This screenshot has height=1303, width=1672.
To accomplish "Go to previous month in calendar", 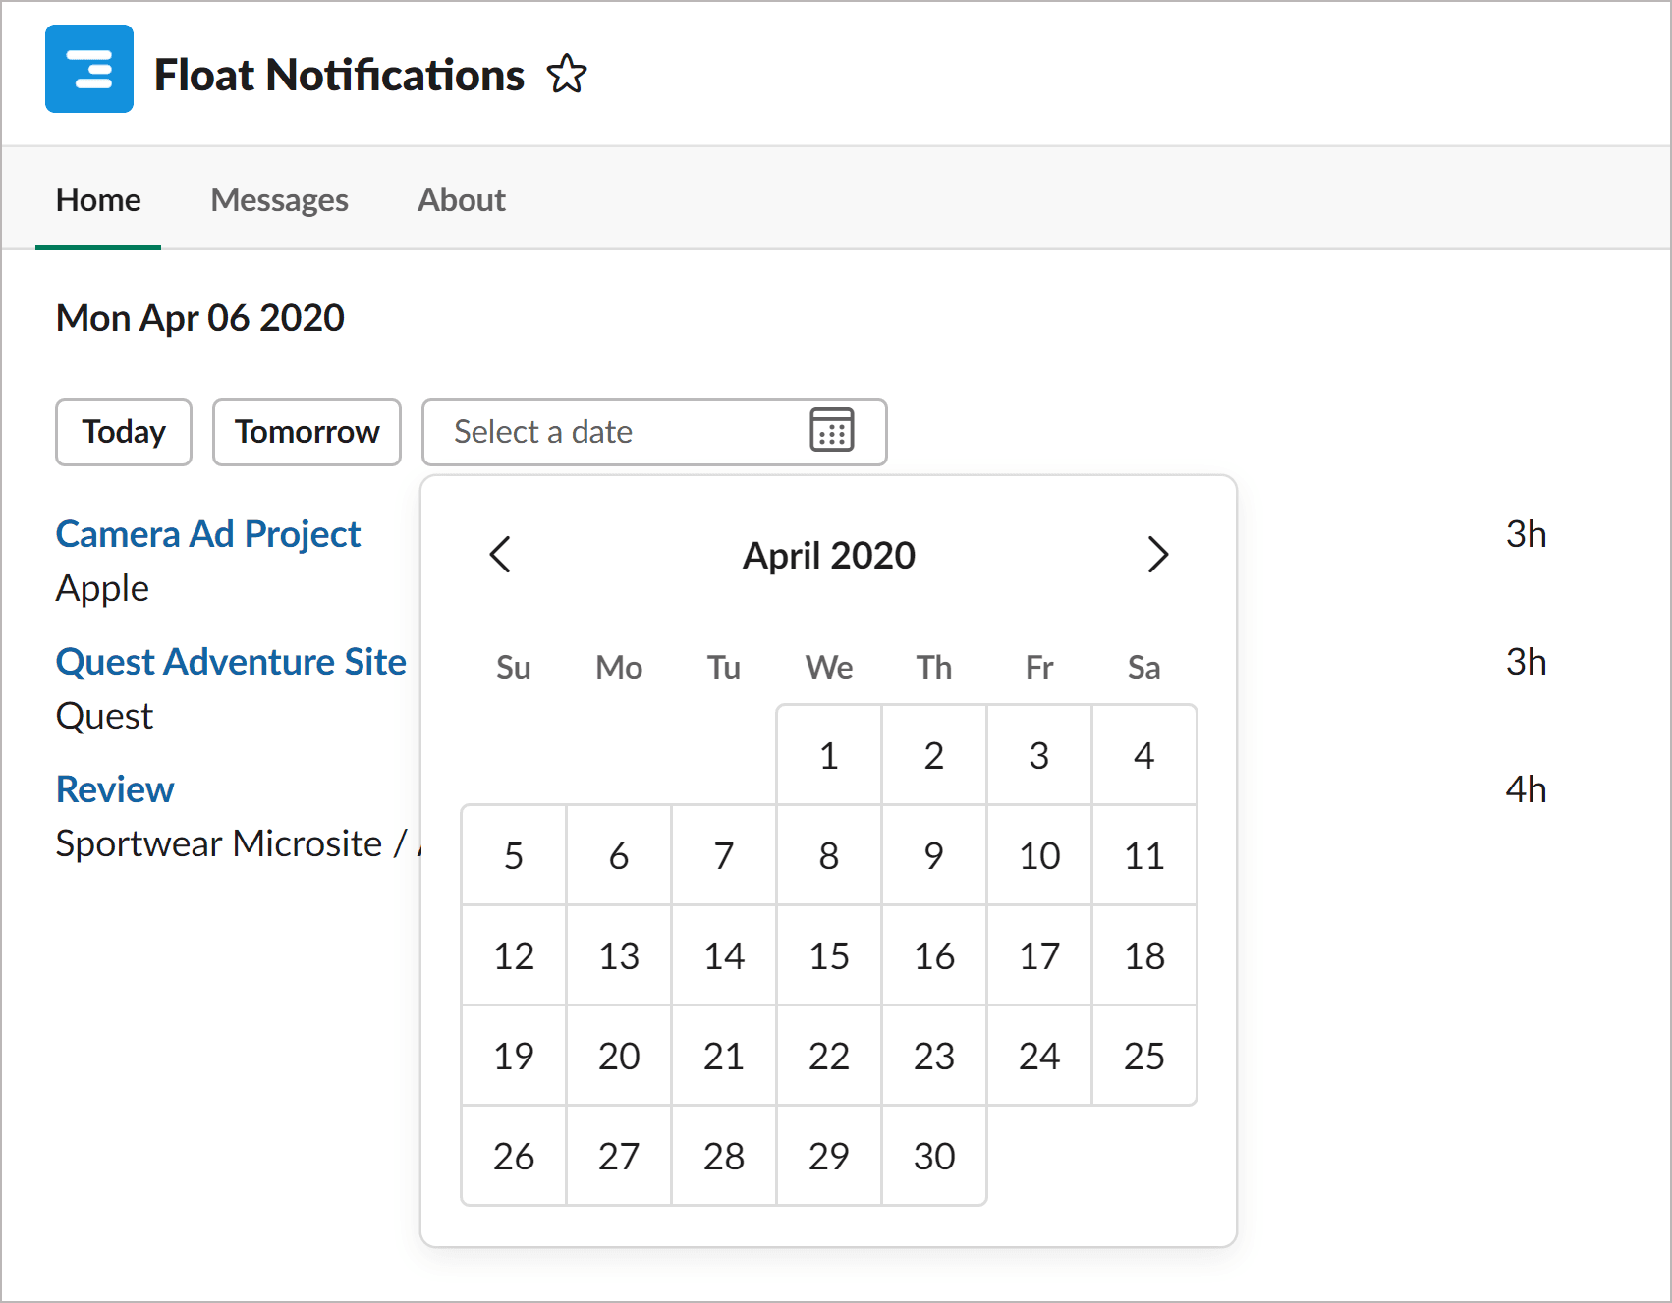I will [500, 555].
